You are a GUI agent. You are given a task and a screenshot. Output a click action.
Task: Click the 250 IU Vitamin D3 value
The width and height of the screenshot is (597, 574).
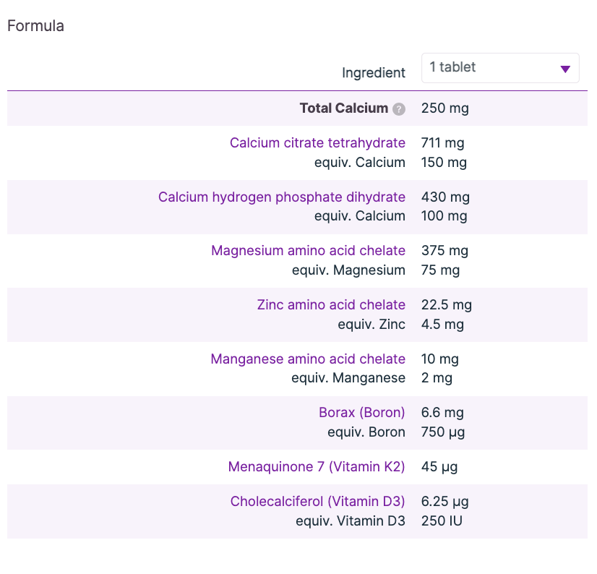coord(442,521)
